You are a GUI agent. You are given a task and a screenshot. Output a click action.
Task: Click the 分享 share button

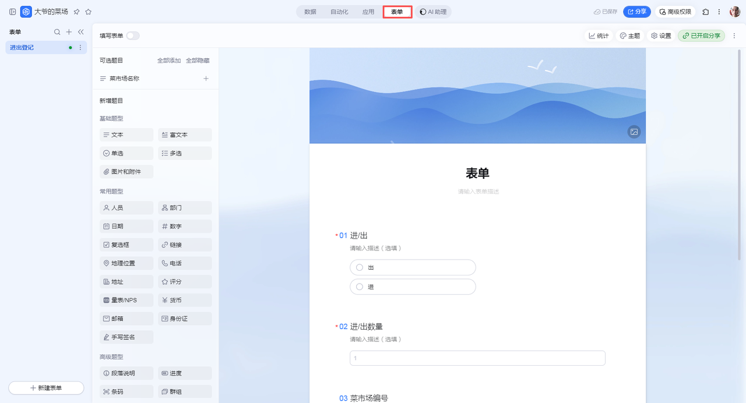636,12
